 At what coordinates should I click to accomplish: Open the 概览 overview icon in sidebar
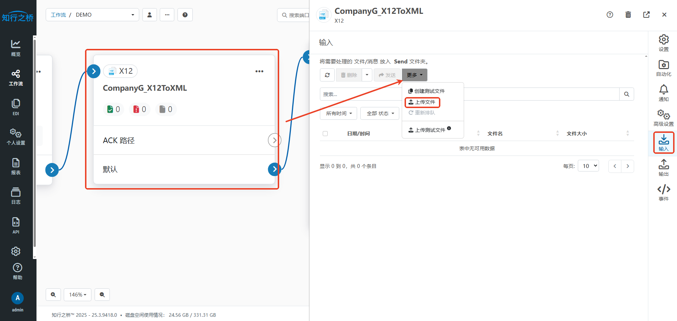(x=16, y=48)
